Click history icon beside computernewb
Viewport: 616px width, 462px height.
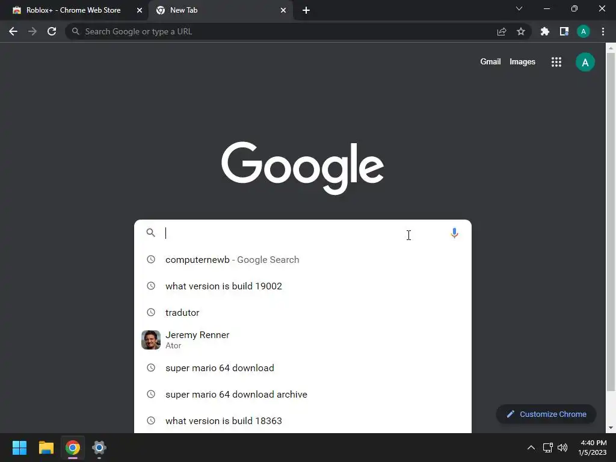(x=151, y=259)
